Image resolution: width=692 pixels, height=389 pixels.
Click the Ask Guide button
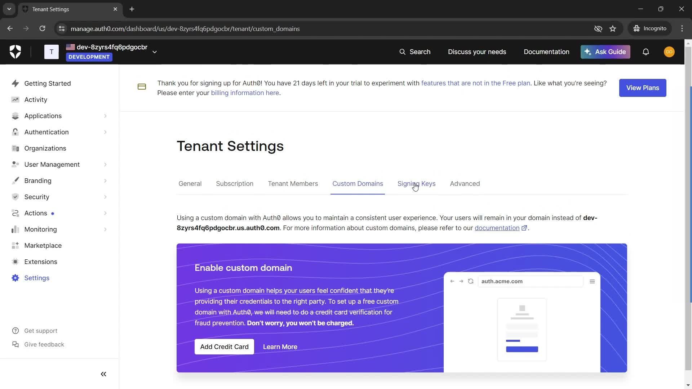(605, 52)
